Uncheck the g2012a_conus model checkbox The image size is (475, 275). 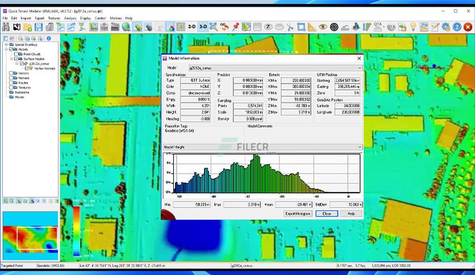22,64
